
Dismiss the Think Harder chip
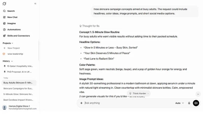(x=148, y=93)
